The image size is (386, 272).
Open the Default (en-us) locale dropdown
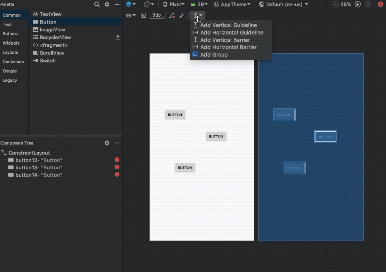pyautogui.click(x=284, y=4)
